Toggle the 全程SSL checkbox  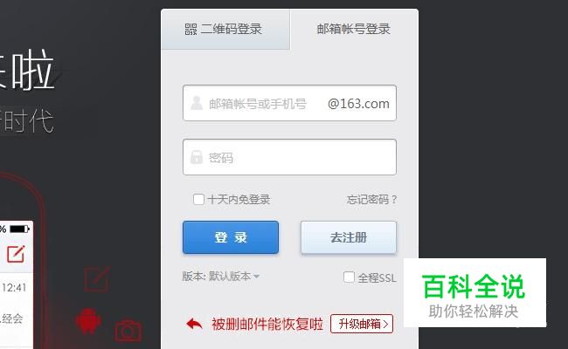pos(349,277)
